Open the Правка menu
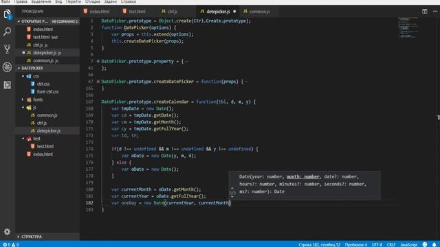440x247 pixels. (20, 1)
